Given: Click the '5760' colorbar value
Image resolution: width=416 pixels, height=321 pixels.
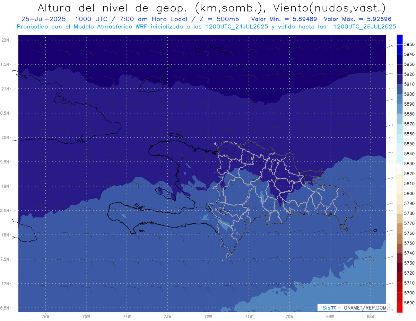Looking at the screenshot, I should (x=409, y=233).
